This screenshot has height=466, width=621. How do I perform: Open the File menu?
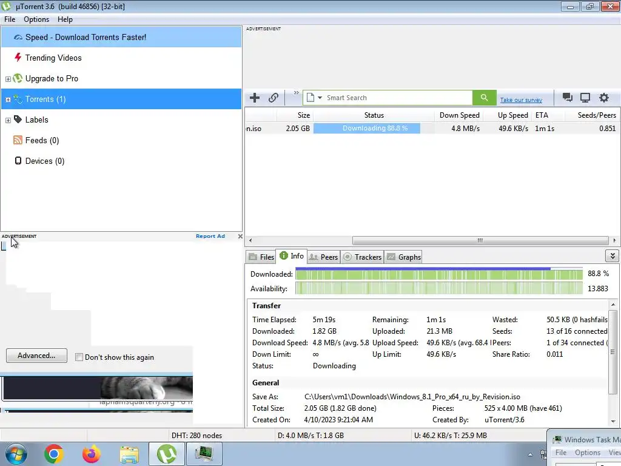[10, 19]
